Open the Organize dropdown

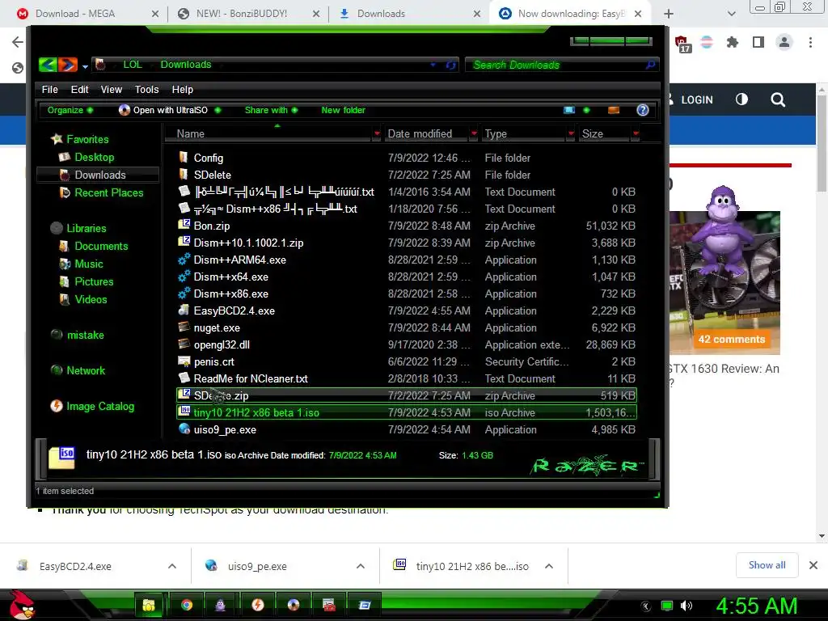click(70, 110)
